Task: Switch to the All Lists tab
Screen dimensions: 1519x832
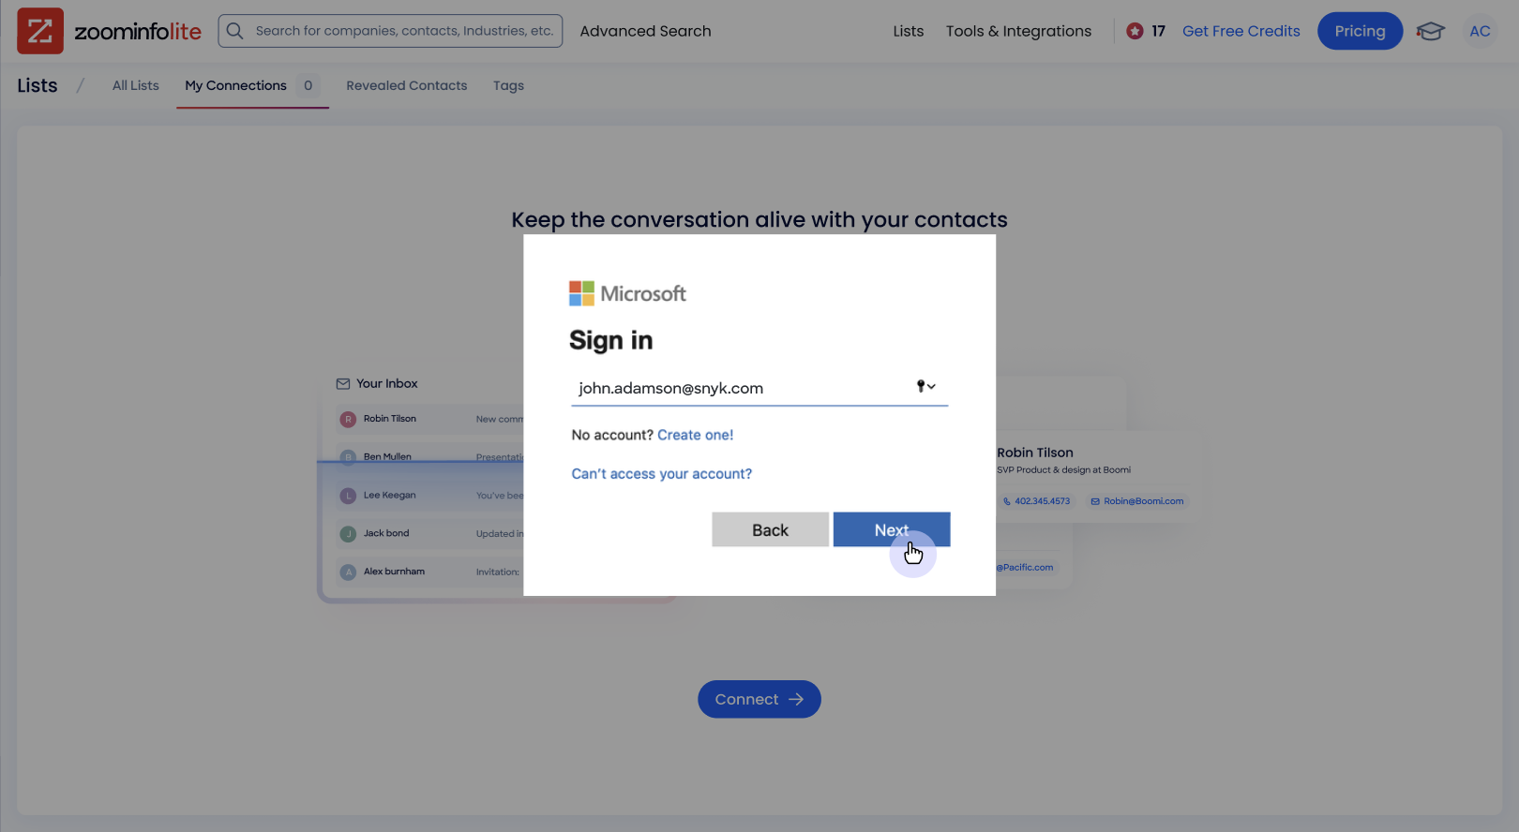Action: 136,85
